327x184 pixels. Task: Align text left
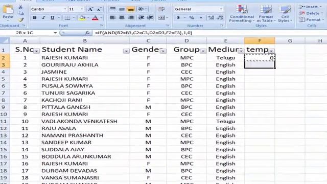[x=112, y=18]
